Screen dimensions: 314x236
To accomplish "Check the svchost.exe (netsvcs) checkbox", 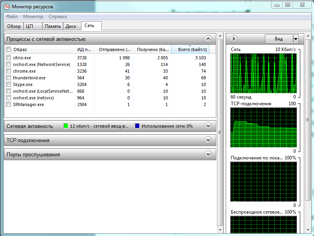I will click(8, 97).
